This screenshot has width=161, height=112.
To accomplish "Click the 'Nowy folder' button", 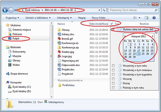I will click(x=99, y=18).
